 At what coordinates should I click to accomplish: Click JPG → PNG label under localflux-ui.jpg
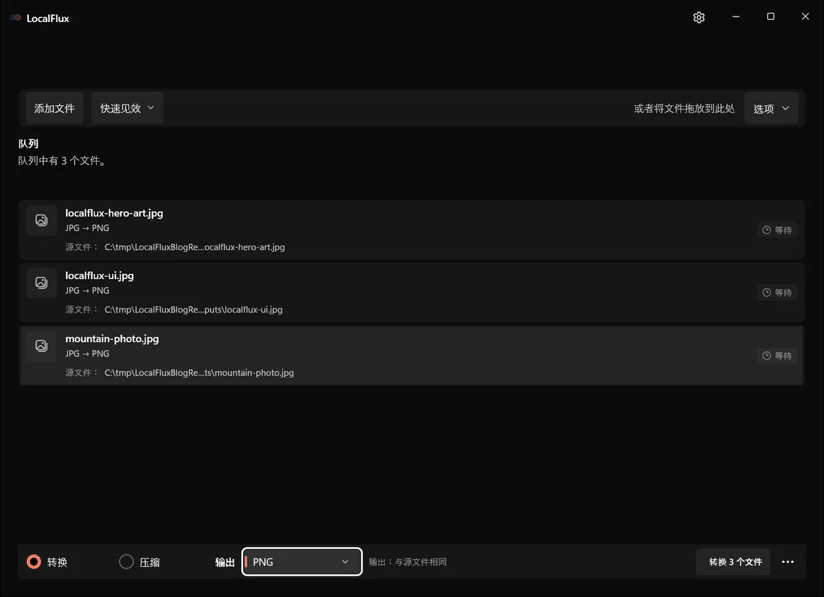pyautogui.click(x=87, y=291)
